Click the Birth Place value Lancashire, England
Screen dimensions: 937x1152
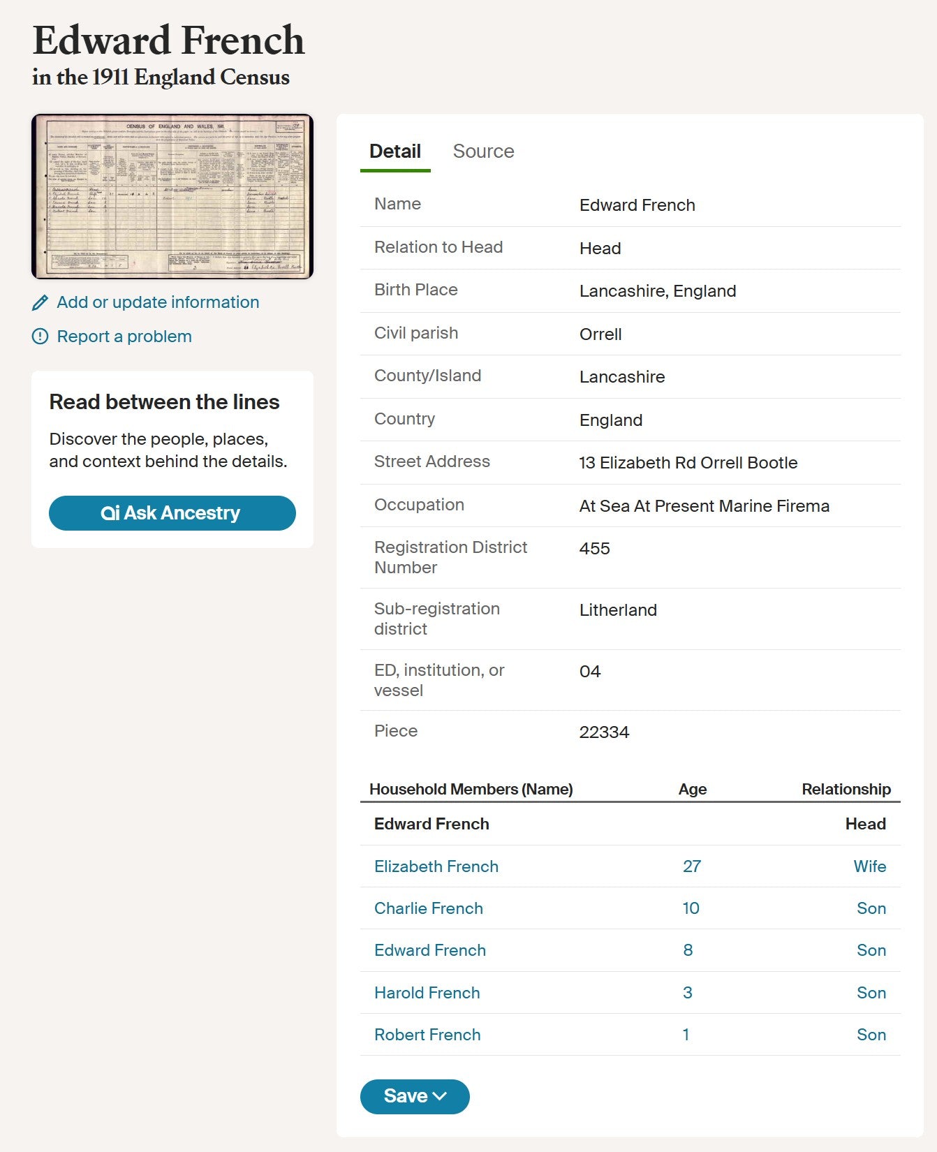click(658, 291)
